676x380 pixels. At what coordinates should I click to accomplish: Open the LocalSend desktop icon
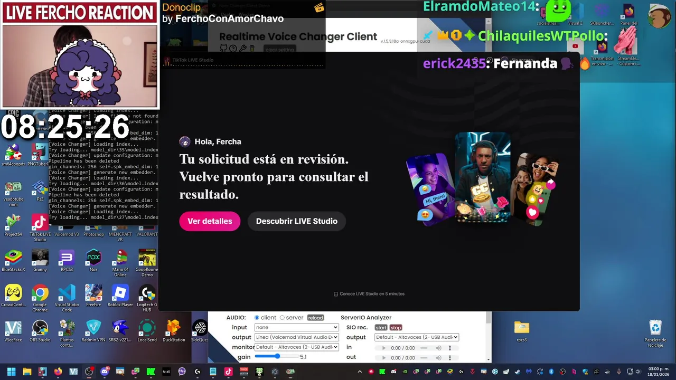pyautogui.click(x=147, y=331)
